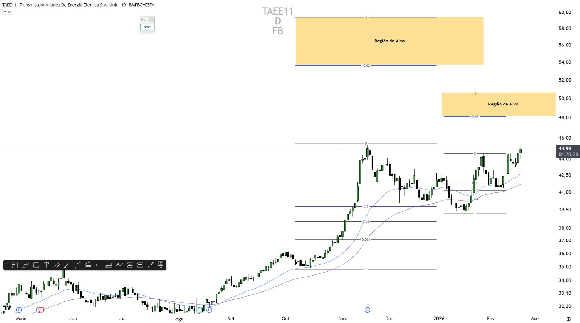Click the 2026 label on the time axis
This screenshot has width=580, height=323.
[439, 319]
